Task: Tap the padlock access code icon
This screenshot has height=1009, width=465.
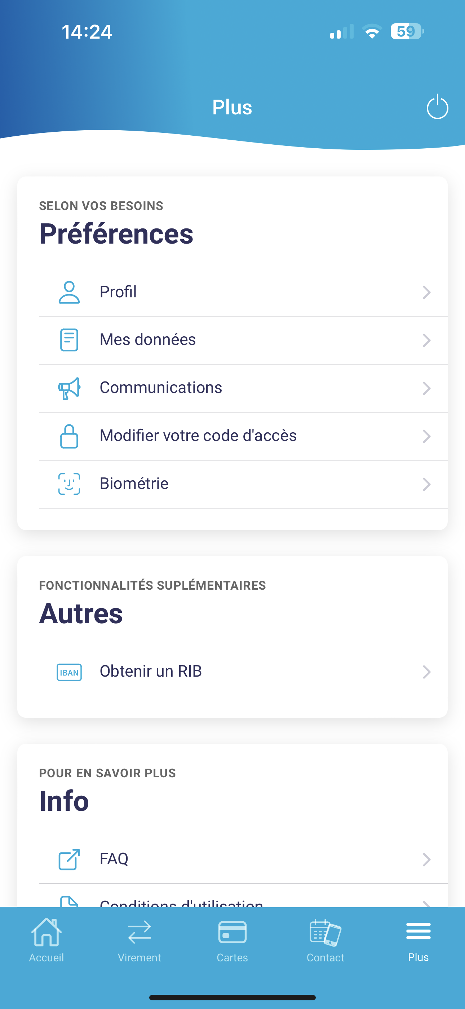Action: click(69, 436)
